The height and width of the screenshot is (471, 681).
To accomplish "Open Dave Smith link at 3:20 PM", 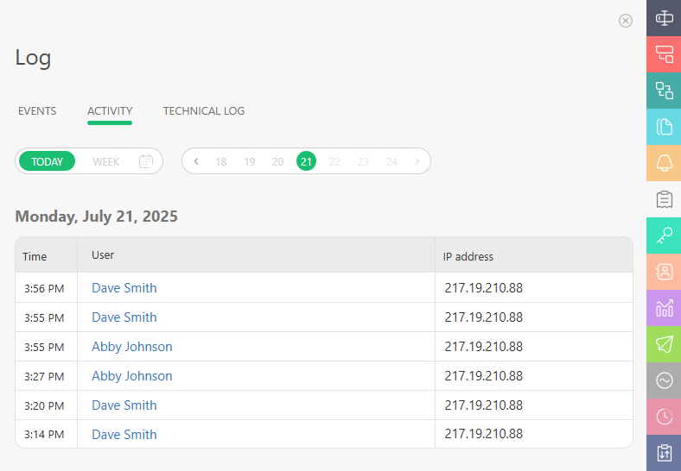I will 124,405.
